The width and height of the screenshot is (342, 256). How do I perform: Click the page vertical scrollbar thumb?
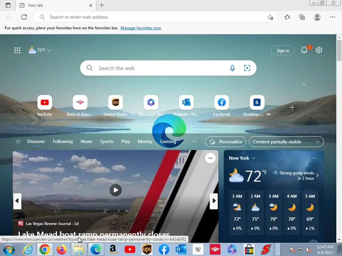point(339,51)
